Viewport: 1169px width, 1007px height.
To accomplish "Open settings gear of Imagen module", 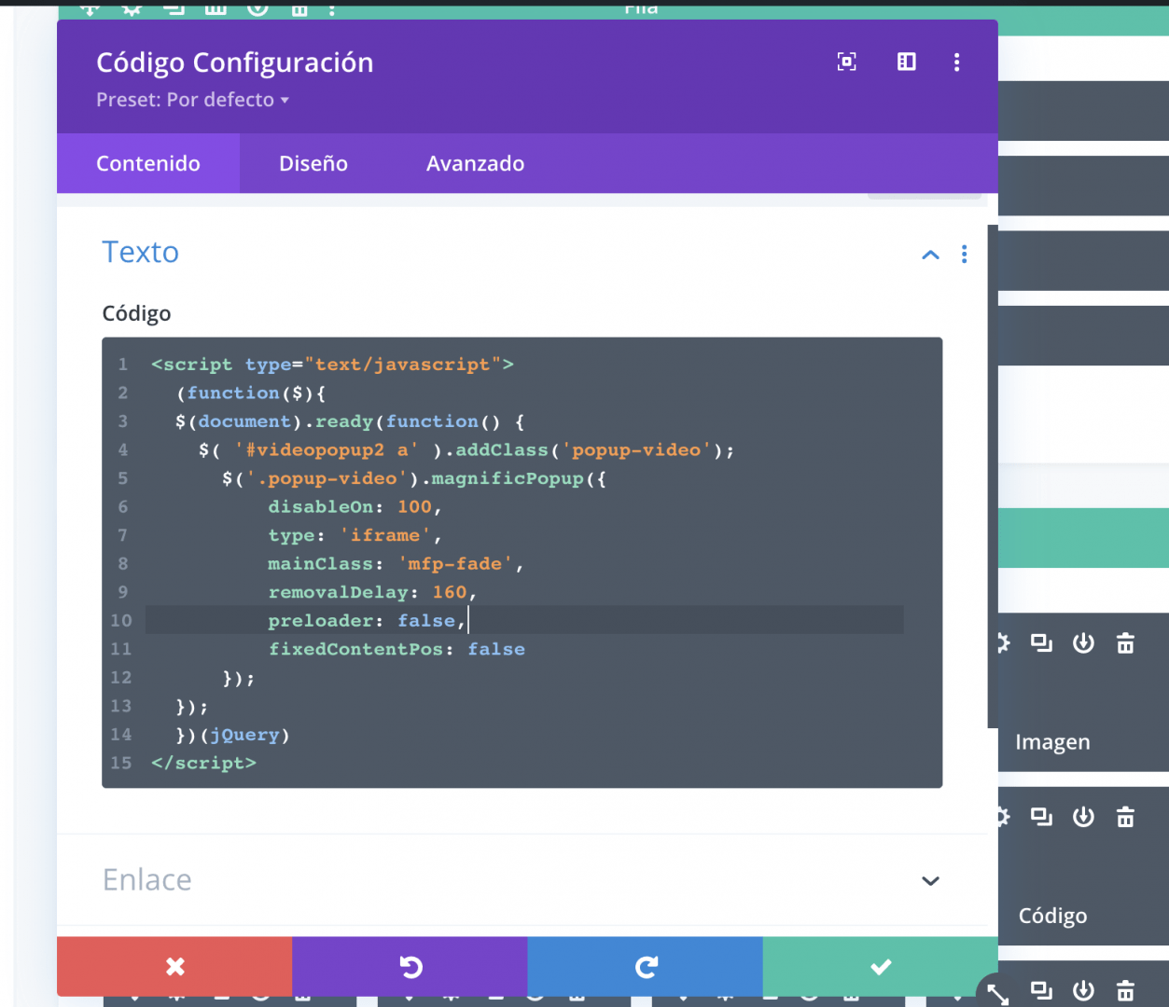I will 1004,642.
